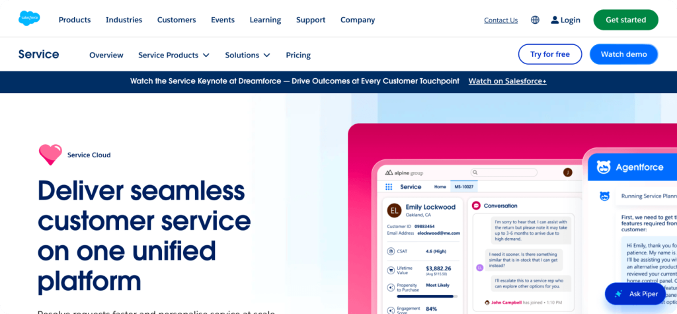The image size is (677, 314).
Task: Open the Events menu
Action: [x=223, y=20]
